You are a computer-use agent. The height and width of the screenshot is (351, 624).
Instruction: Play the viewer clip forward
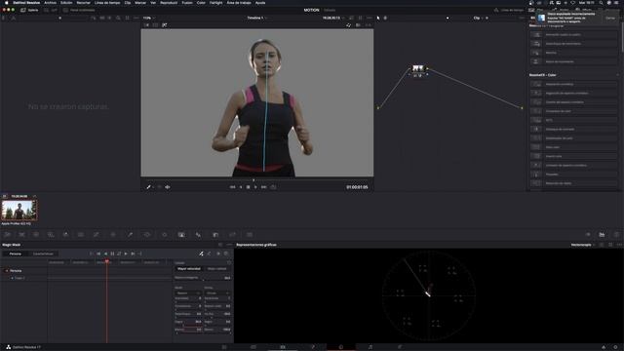[x=255, y=187]
